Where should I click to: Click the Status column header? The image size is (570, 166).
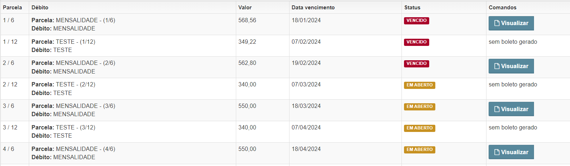[x=412, y=8]
